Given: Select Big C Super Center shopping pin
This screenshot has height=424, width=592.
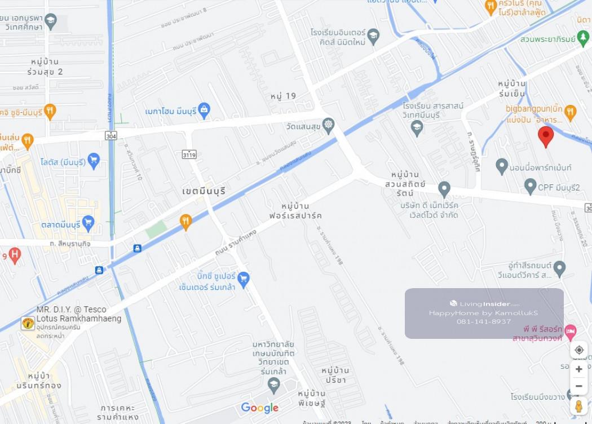Looking at the screenshot, I should (x=244, y=280).
